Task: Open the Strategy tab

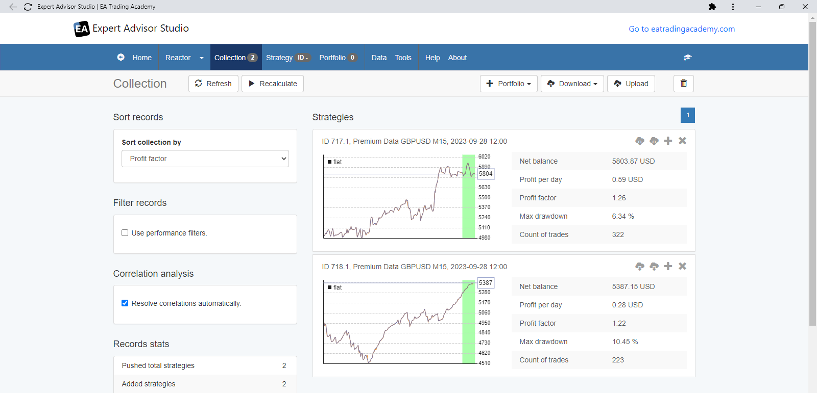Action: 288,58
